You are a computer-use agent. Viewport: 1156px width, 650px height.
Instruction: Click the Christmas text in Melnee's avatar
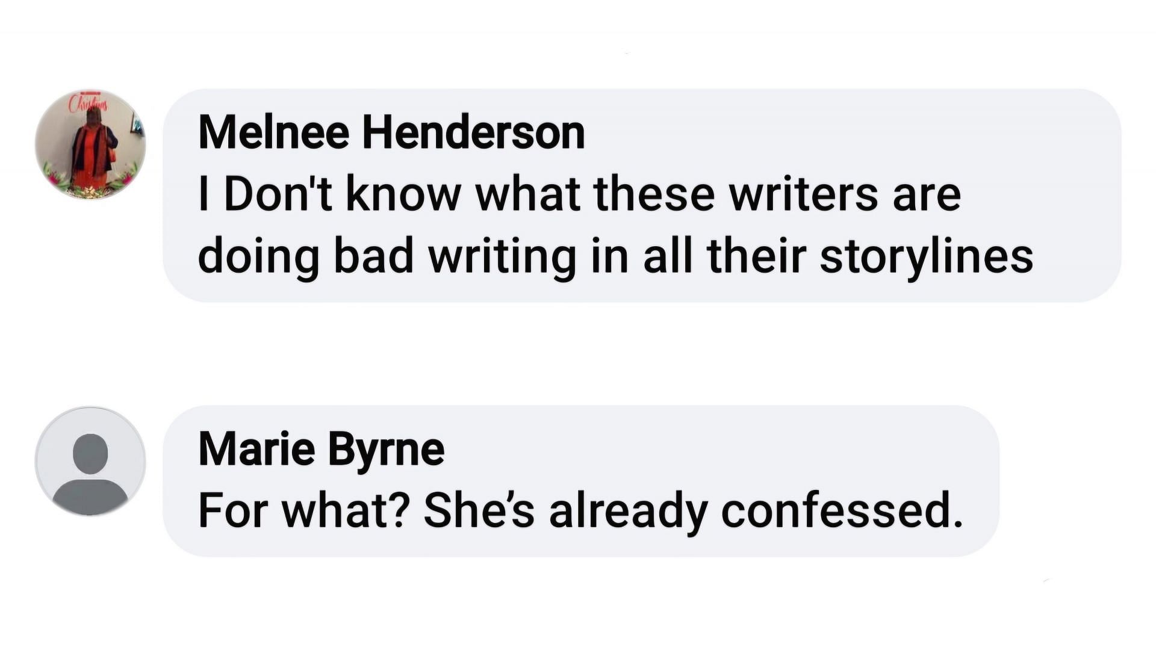pyautogui.click(x=88, y=104)
